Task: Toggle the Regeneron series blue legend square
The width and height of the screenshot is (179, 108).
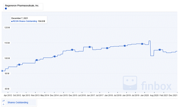Action: (6, 9)
